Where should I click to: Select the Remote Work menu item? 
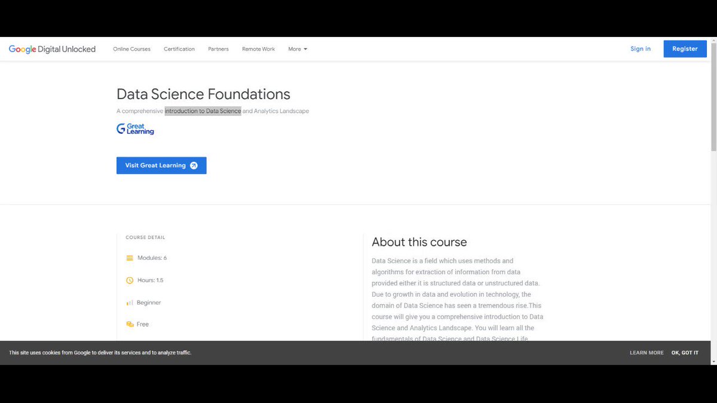tap(259, 49)
